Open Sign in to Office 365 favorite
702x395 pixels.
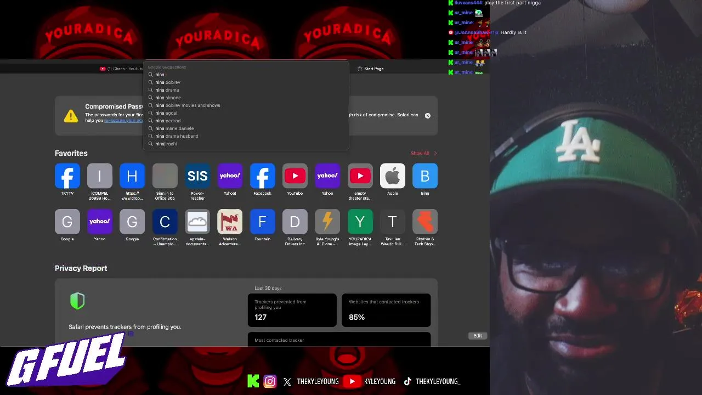coord(165,176)
